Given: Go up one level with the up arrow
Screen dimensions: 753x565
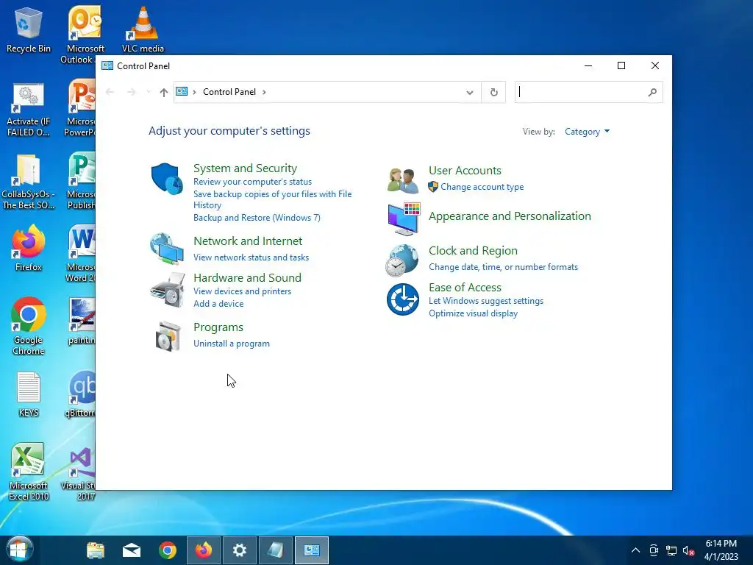Looking at the screenshot, I should coord(164,92).
